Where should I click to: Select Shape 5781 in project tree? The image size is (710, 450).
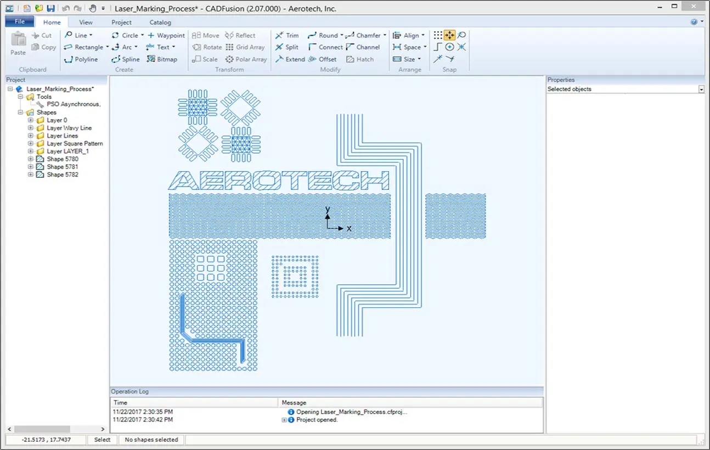62,167
